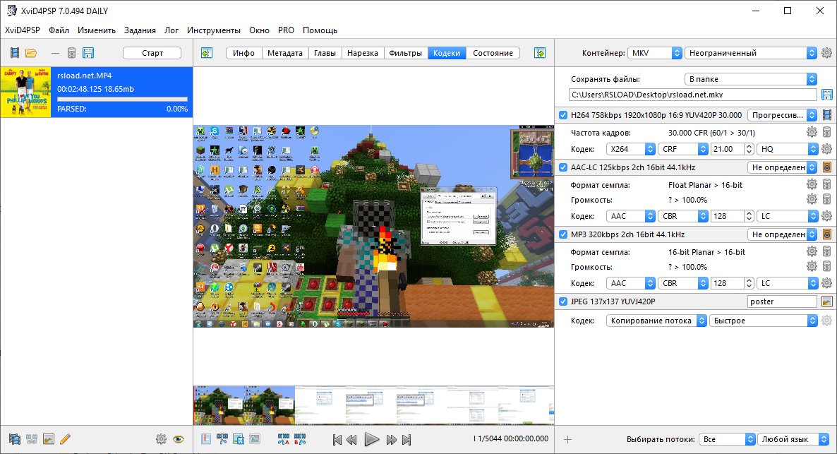Switch to the Фильтры tab
The width and height of the screenshot is (837, 454).
point(406,53)
